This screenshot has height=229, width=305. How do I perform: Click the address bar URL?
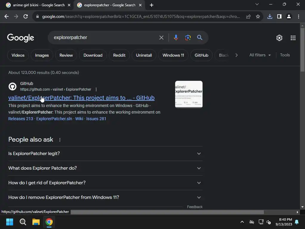coord(141,17)
